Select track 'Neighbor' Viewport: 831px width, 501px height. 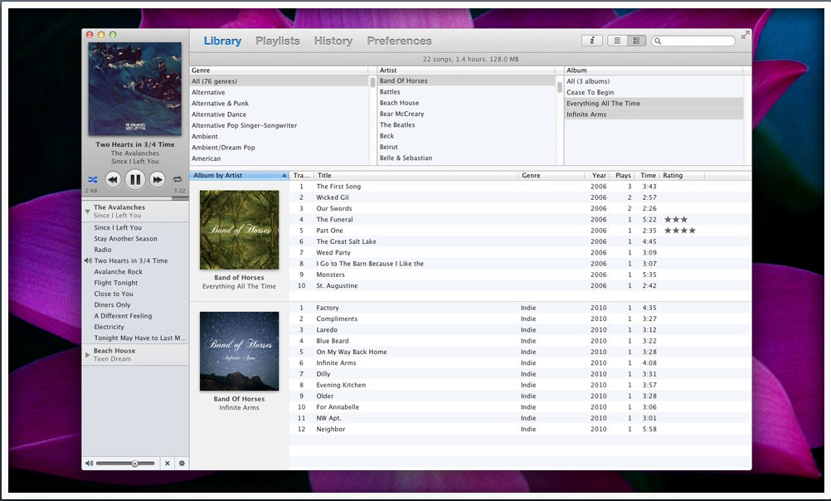point(521,430)
